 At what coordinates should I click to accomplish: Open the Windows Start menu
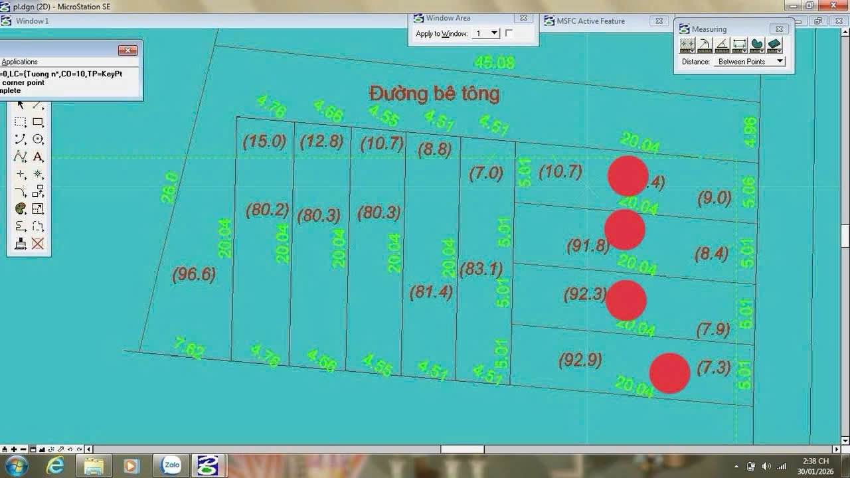(16, 465)
